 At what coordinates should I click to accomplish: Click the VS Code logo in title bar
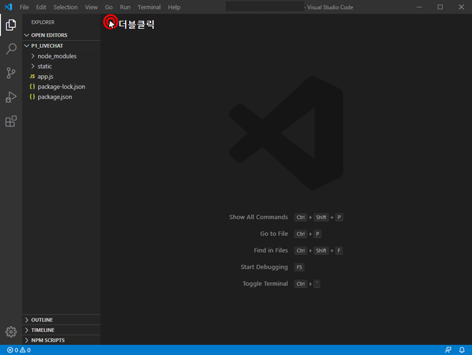pyautogui.click(x=9, y=7)
